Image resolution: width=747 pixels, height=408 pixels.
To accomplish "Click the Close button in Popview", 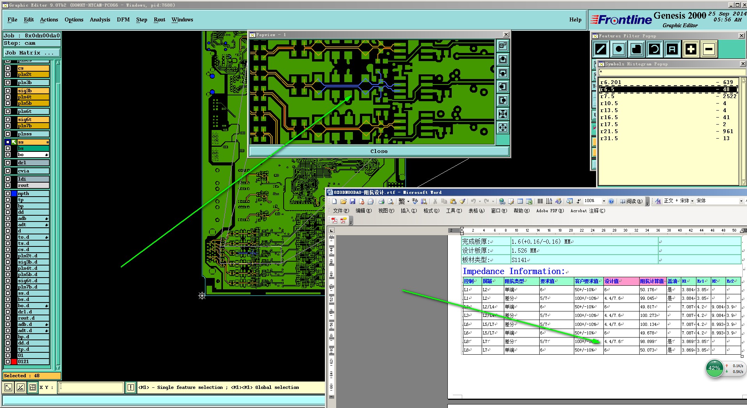I will click(379, 151).
